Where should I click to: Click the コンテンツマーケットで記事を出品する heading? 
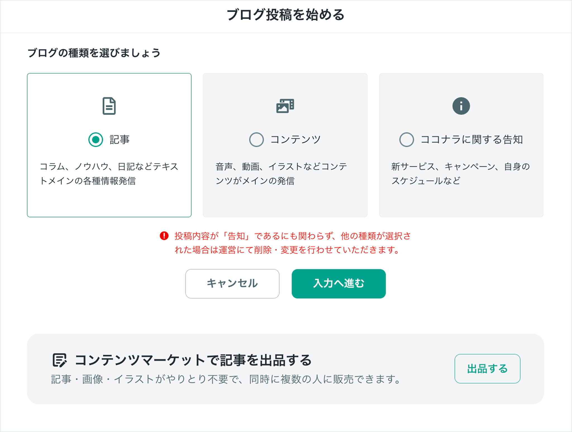coord(193,360)
